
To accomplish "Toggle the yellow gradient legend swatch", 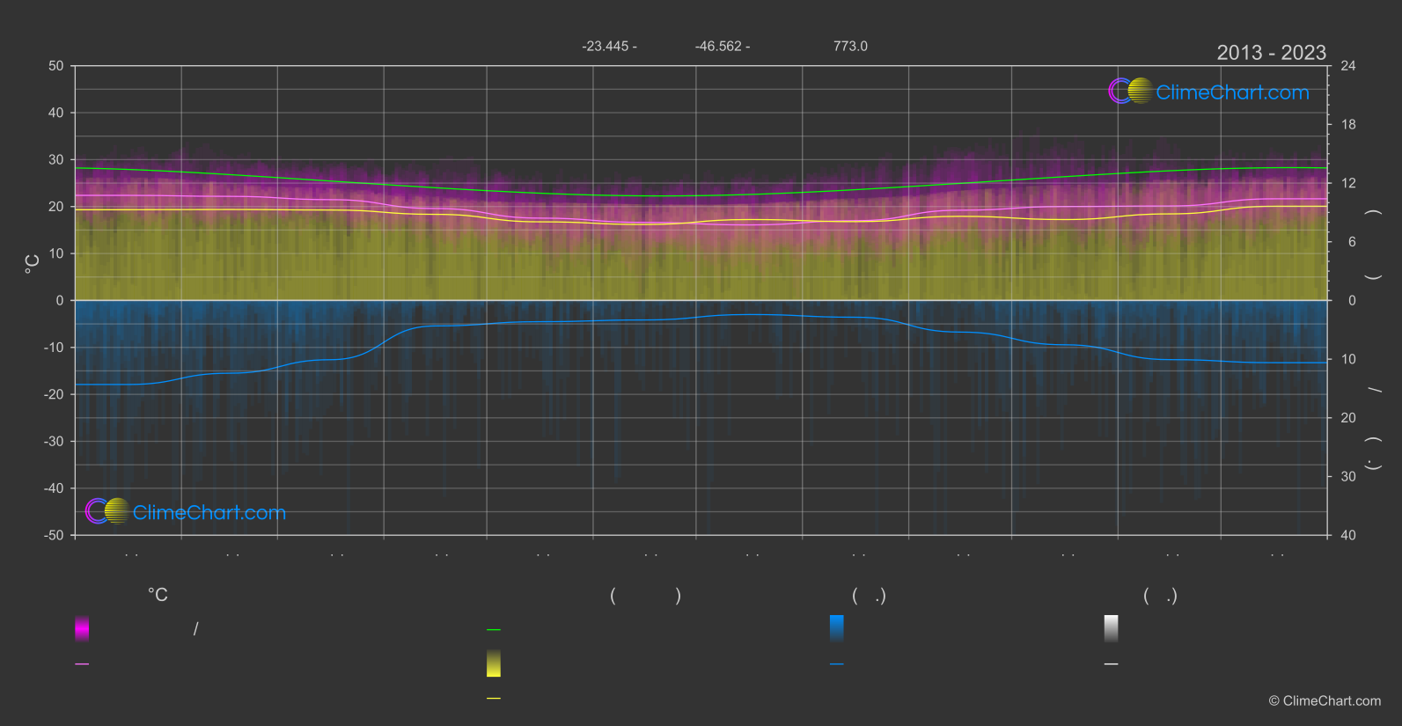I will point(494,664).
